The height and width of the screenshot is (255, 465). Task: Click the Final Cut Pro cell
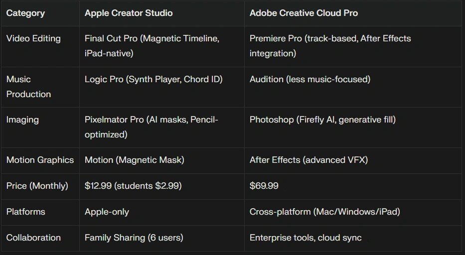coord(152,45)
